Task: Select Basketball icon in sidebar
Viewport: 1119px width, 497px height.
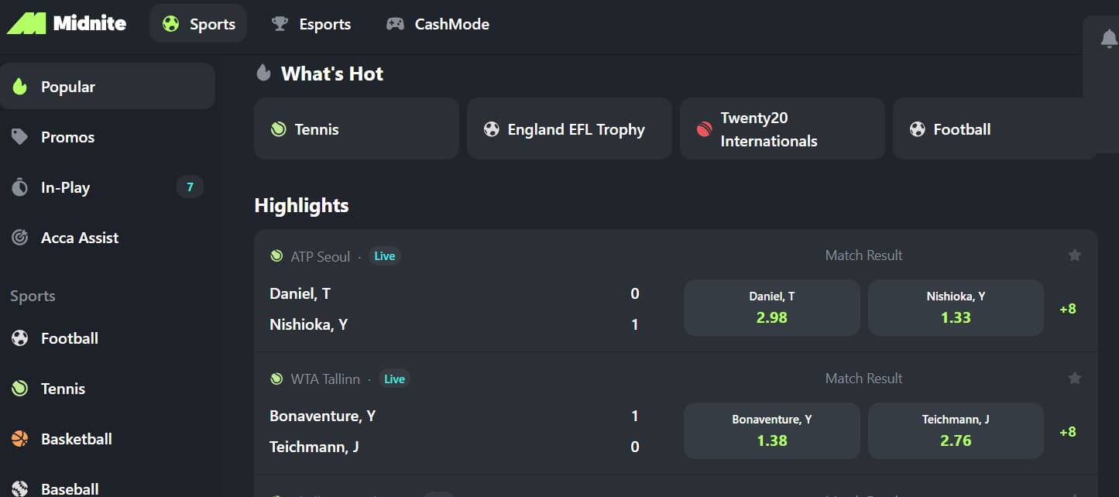Action: coord(20,439)
